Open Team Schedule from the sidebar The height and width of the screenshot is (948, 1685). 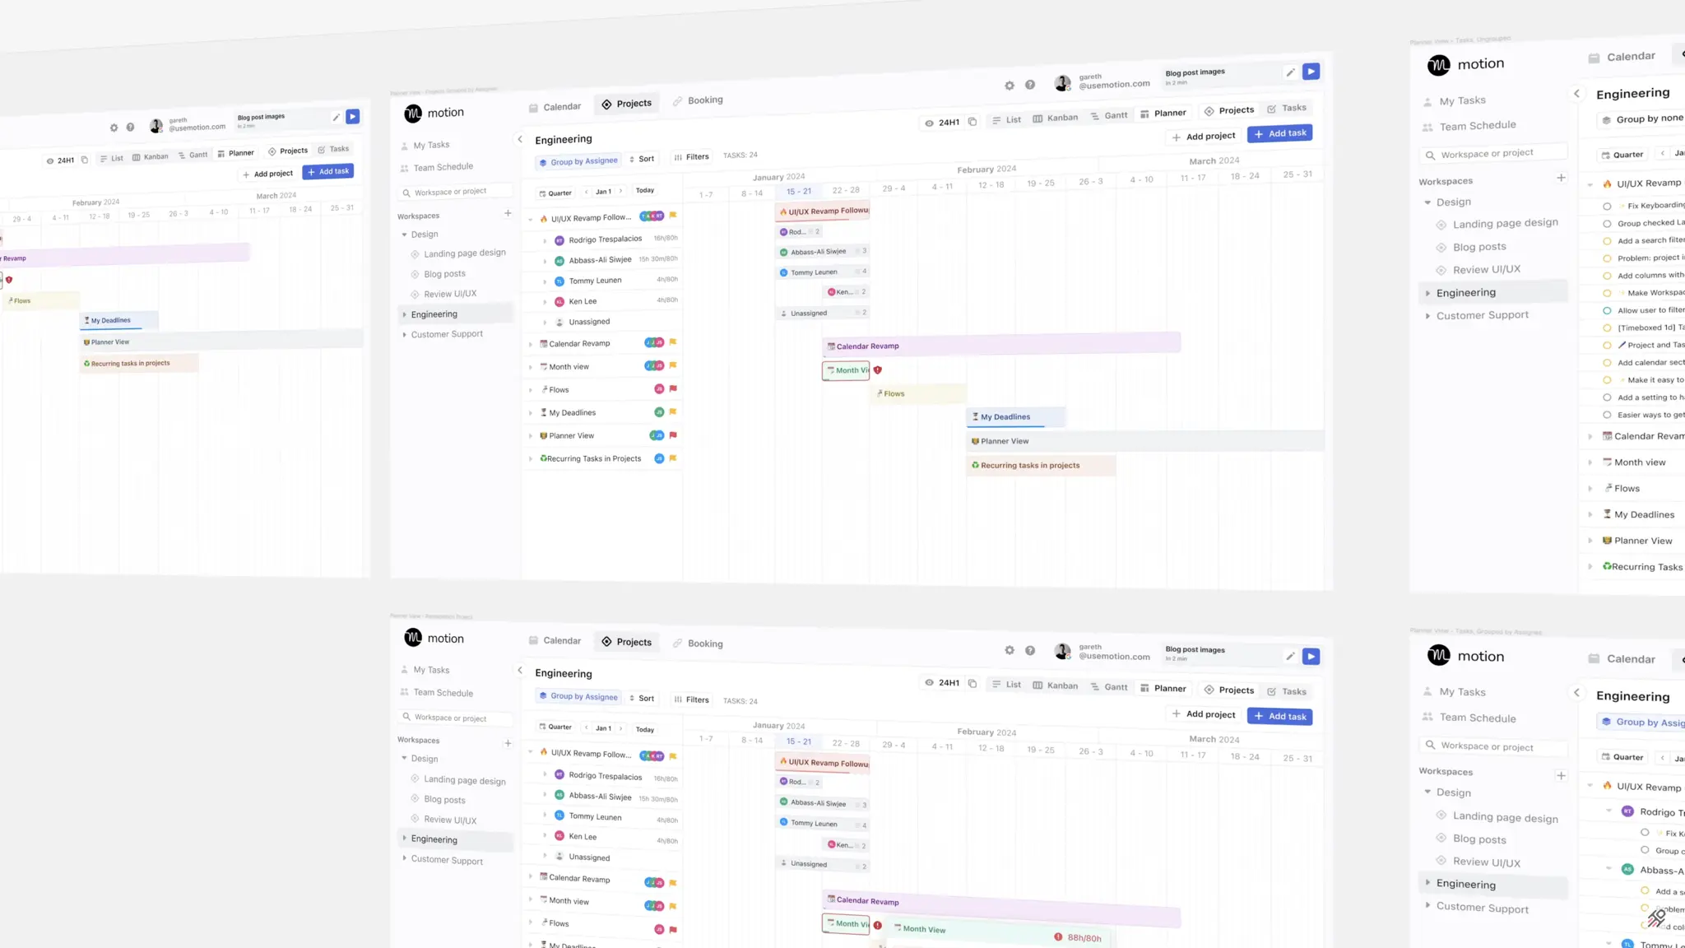[x=442, y=166]
